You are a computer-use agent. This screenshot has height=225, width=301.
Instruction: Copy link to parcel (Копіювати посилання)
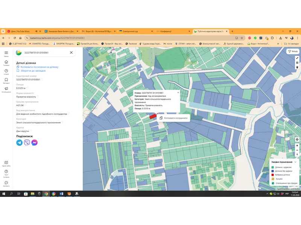click(40, 67)
